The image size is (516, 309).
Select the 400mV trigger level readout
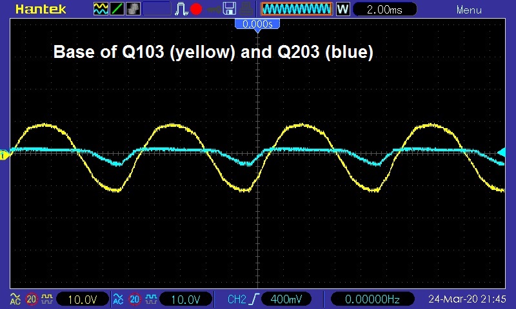(x=286, y=299)
